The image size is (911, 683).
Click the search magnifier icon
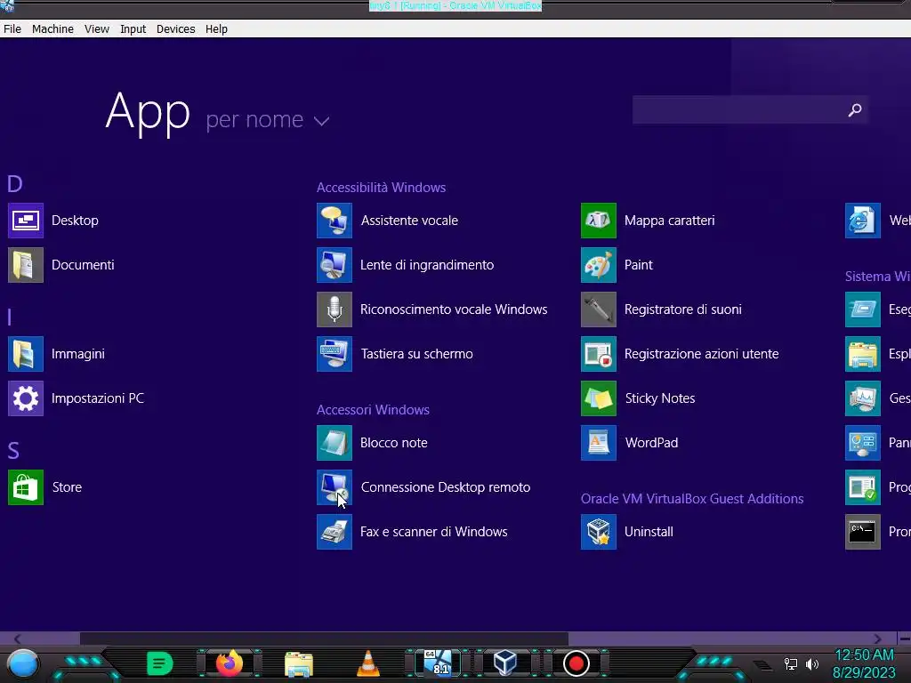[855, 109]
